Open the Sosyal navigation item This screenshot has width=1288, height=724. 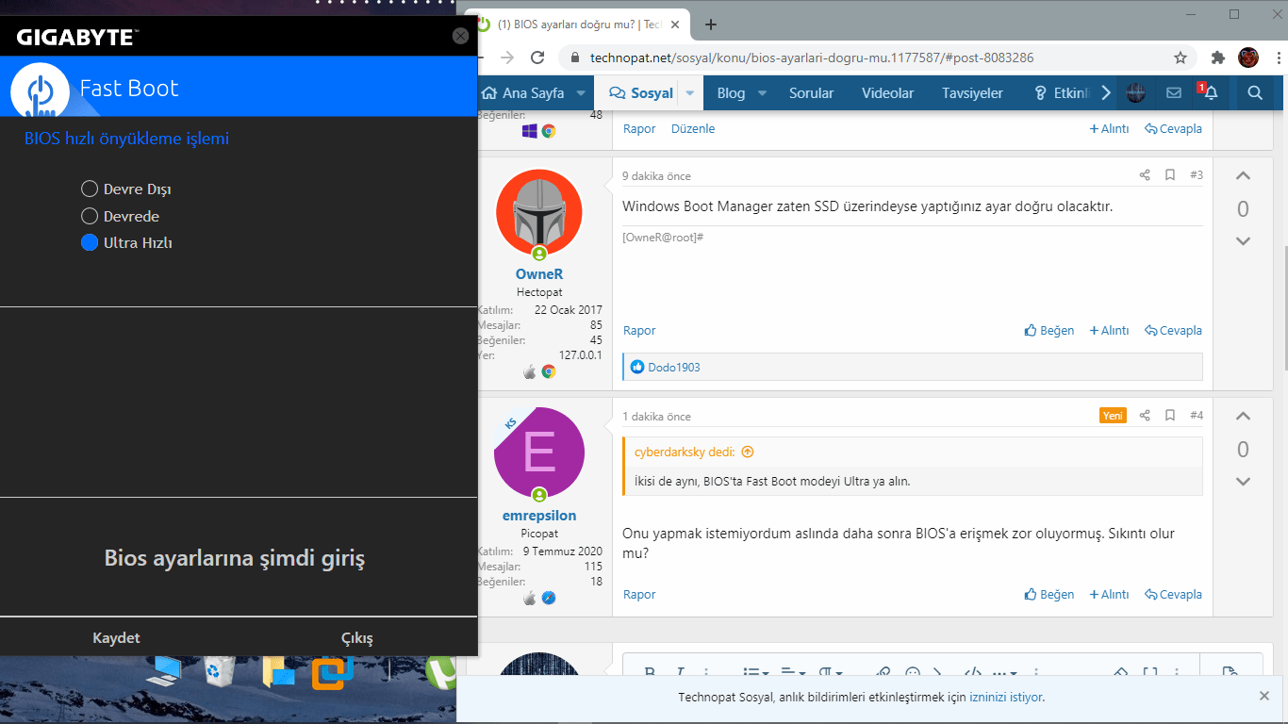tap(641, 93)
